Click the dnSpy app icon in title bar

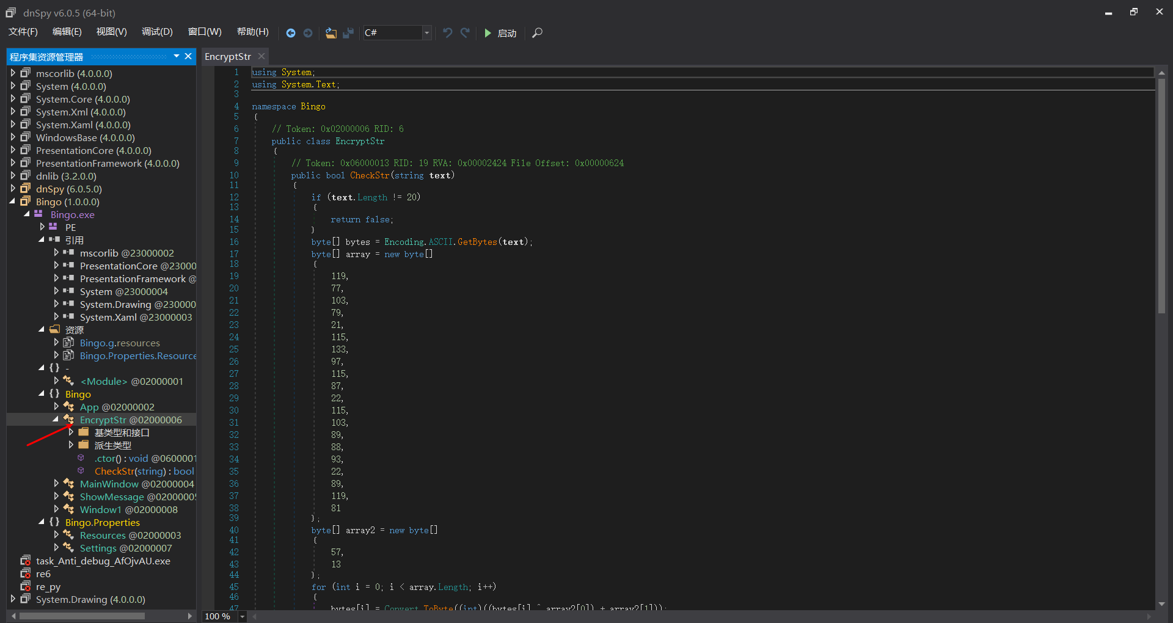tap(10, 12)
